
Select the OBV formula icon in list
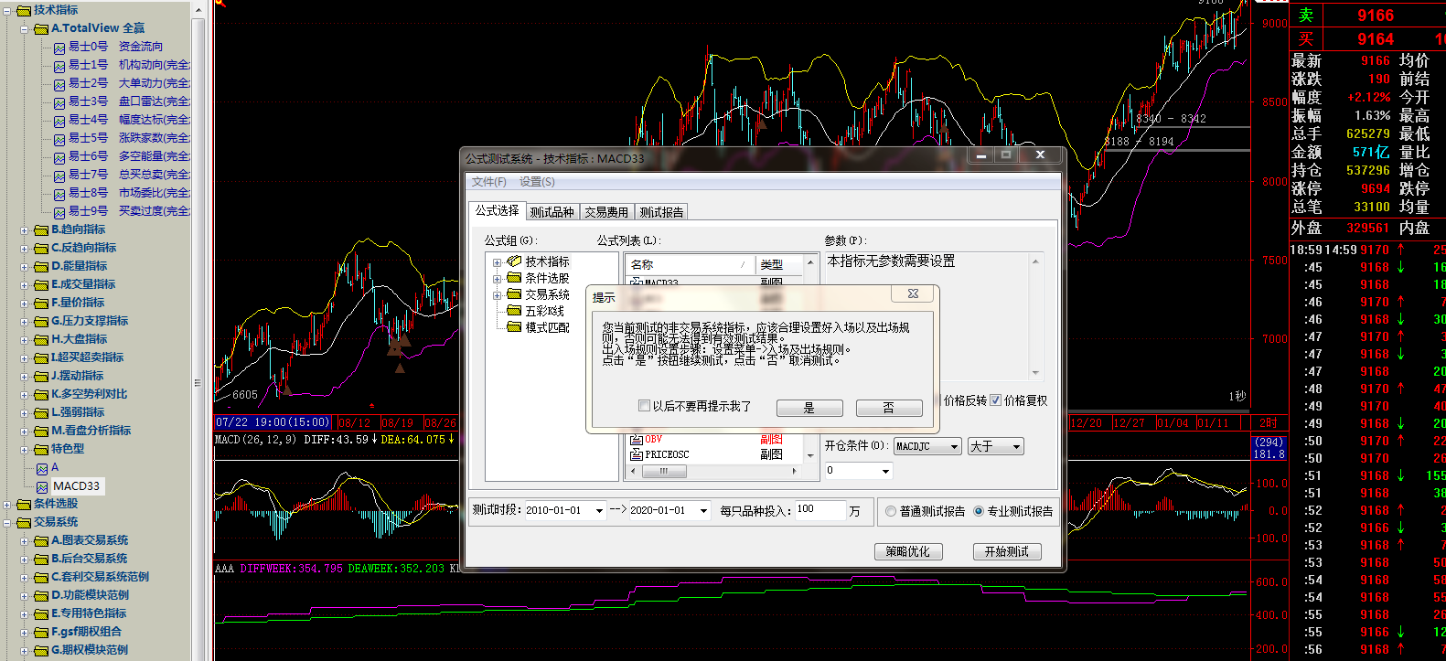click(637, 440)
